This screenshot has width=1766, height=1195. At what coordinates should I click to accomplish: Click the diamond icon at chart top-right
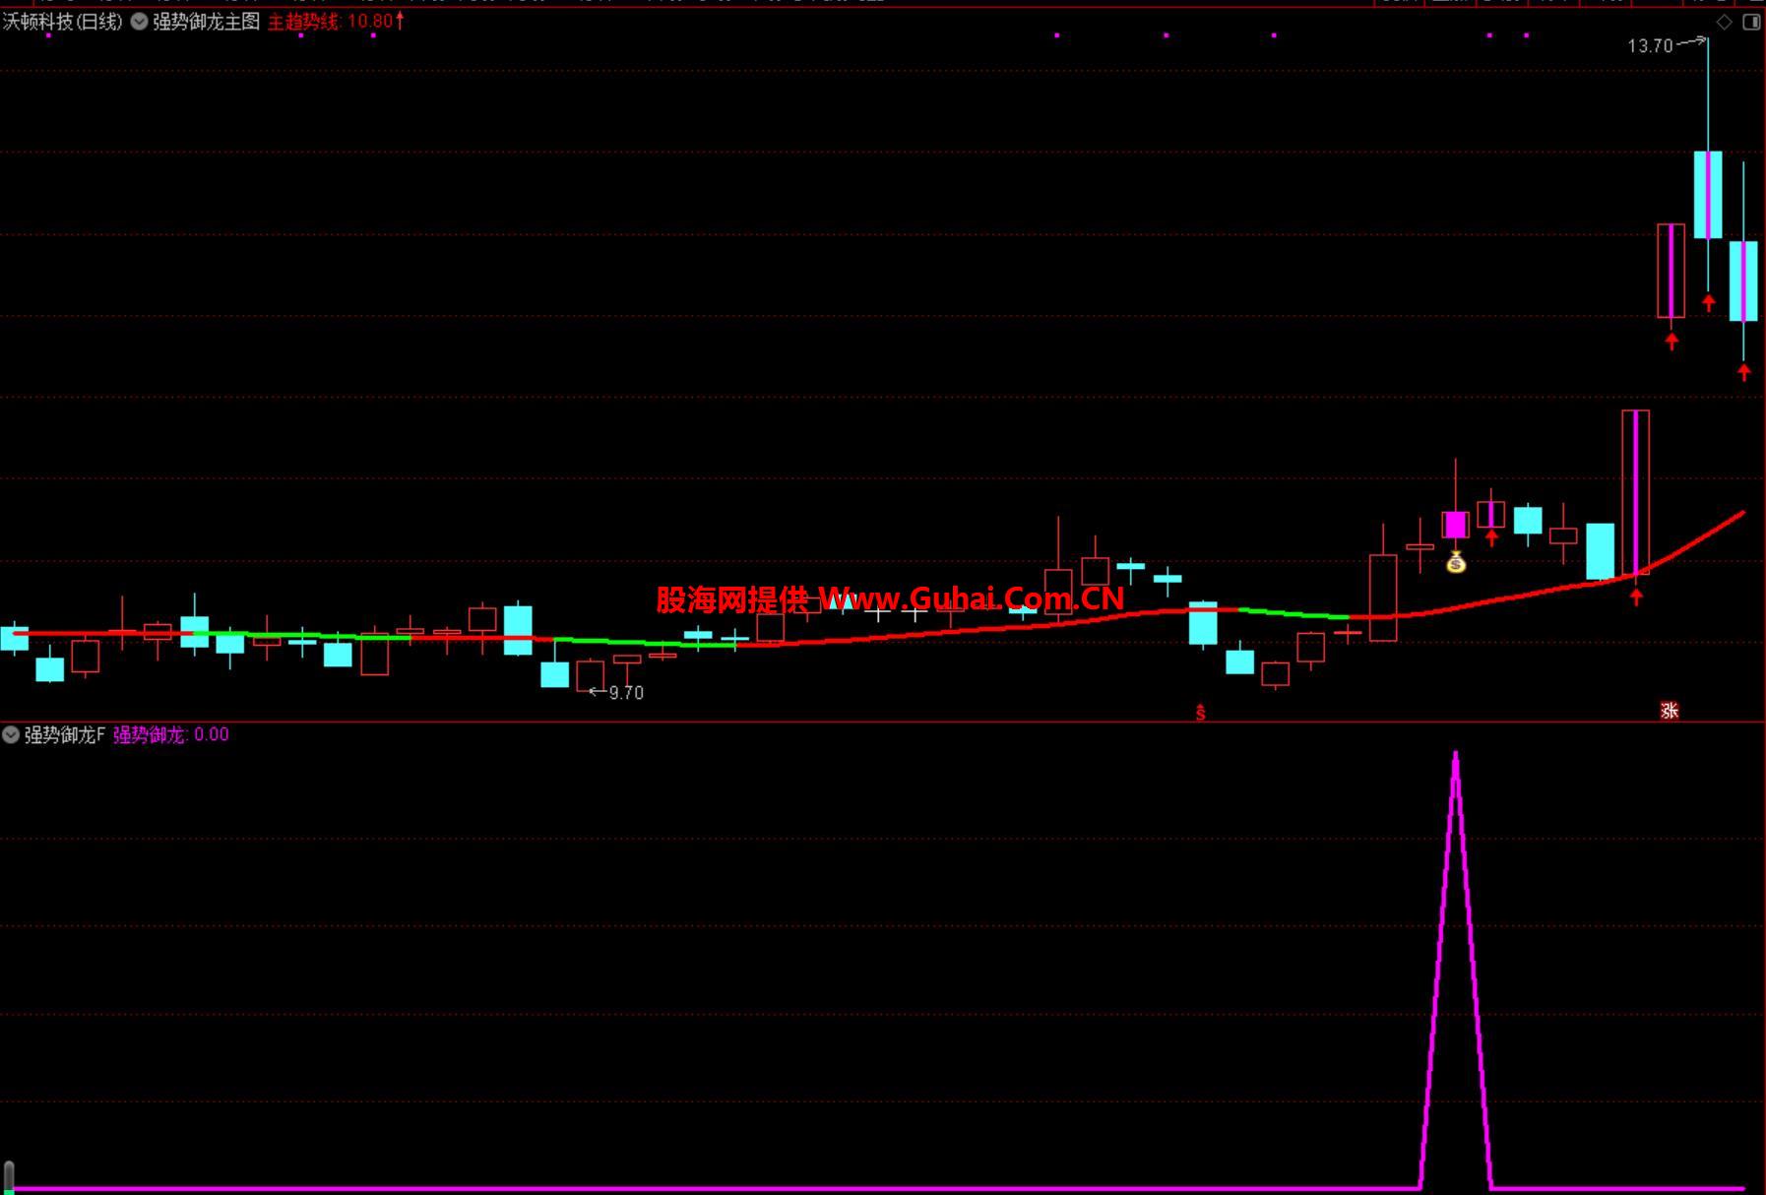coord(1725,22)
